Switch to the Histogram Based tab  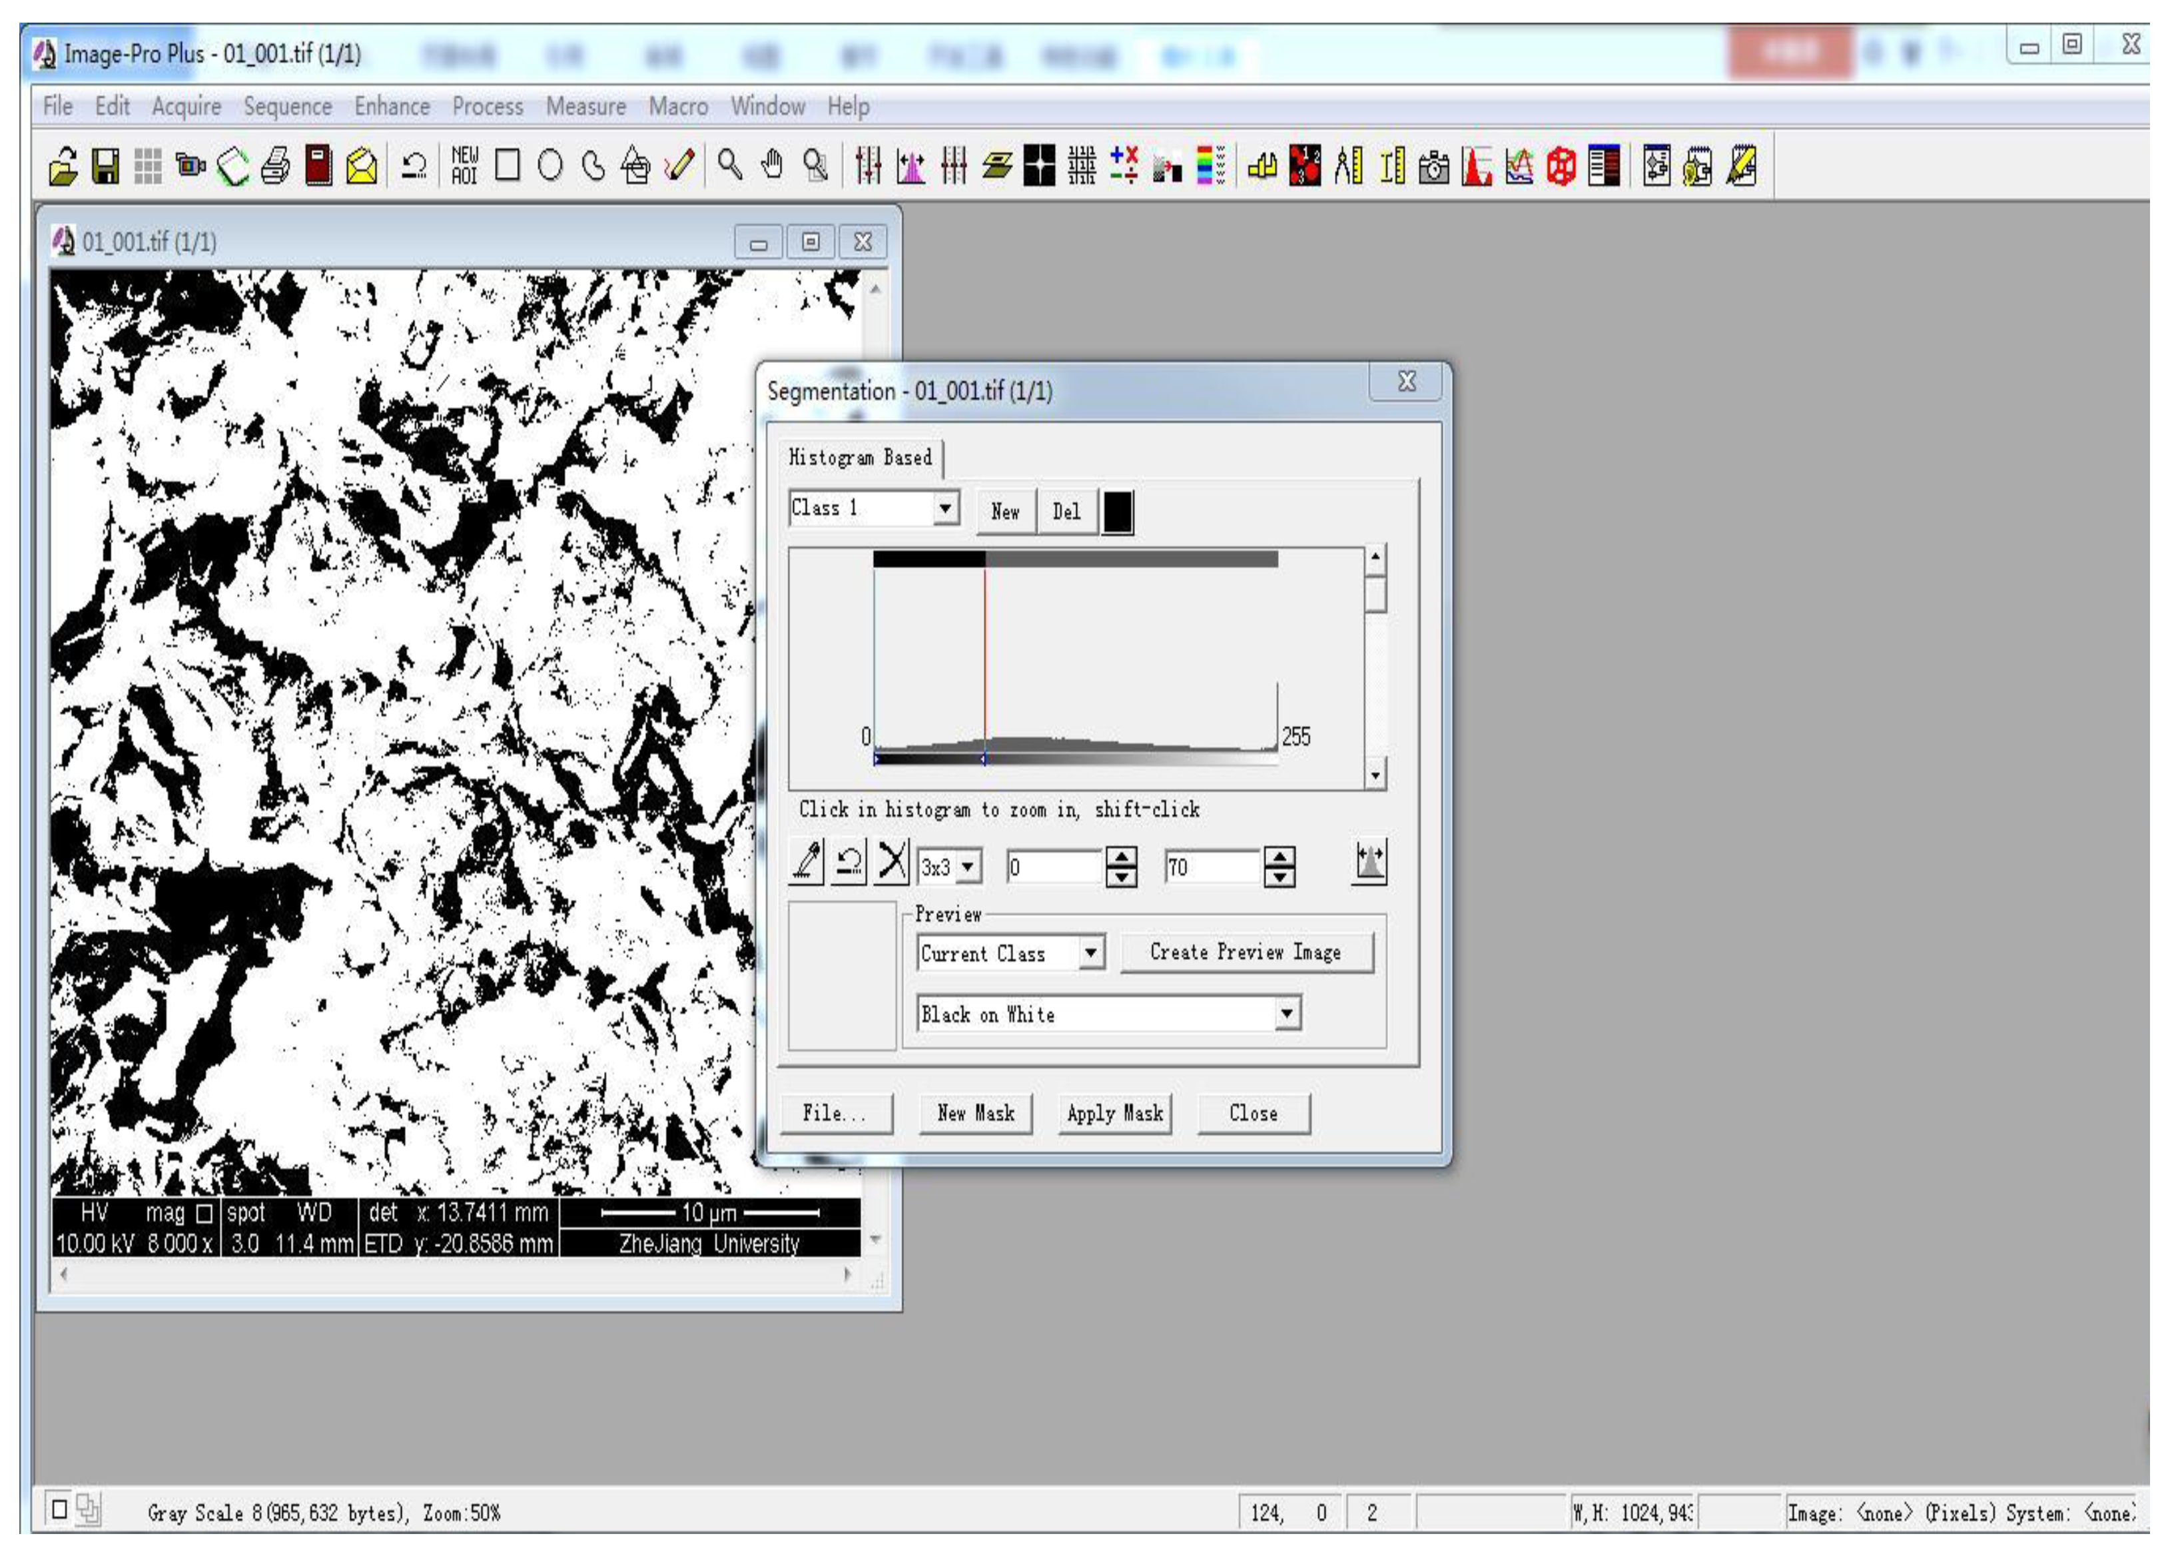863,458
